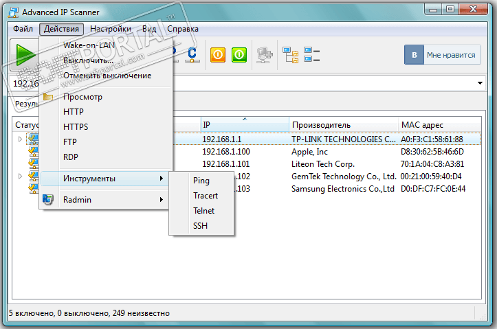This screenshot has height=329, width=497.
Task: Expand all results with the tree view icon
Action: (x=291, y=55)
